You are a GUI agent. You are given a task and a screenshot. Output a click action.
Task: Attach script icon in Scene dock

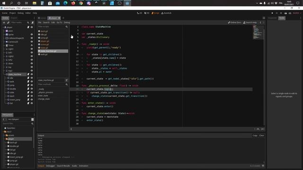pos(33,23)
